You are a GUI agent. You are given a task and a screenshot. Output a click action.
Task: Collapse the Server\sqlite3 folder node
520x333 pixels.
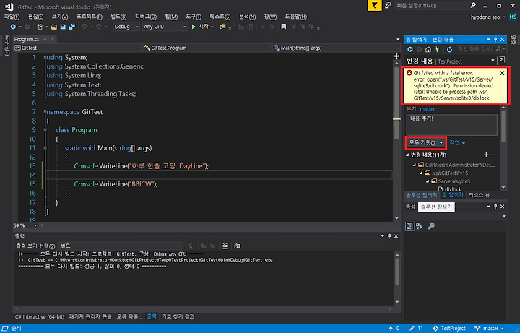428,181
